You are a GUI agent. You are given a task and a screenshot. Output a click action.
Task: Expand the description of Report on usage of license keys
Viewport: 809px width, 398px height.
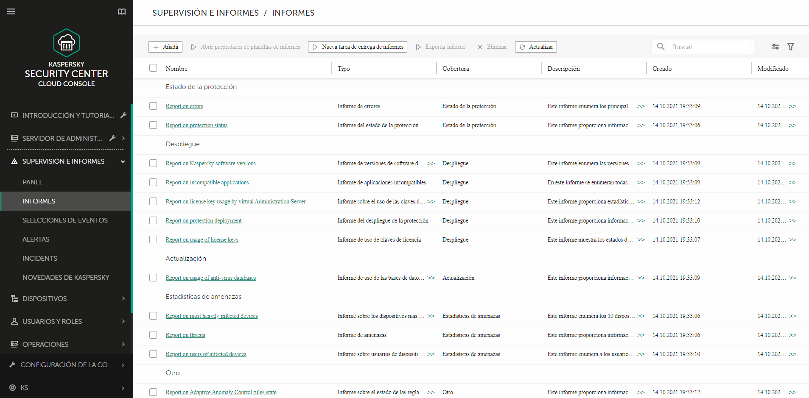pos(641,239)
